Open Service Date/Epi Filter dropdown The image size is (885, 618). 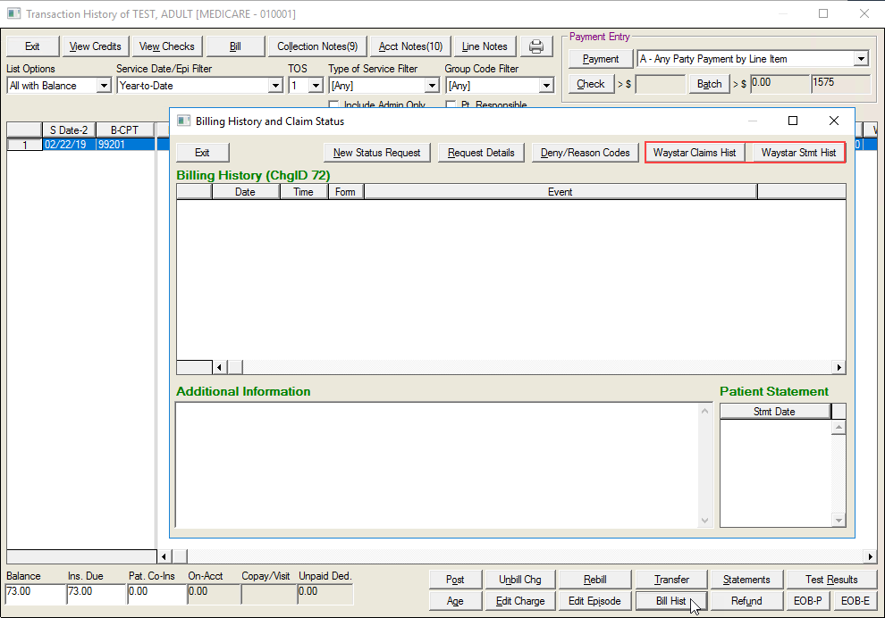274,86
